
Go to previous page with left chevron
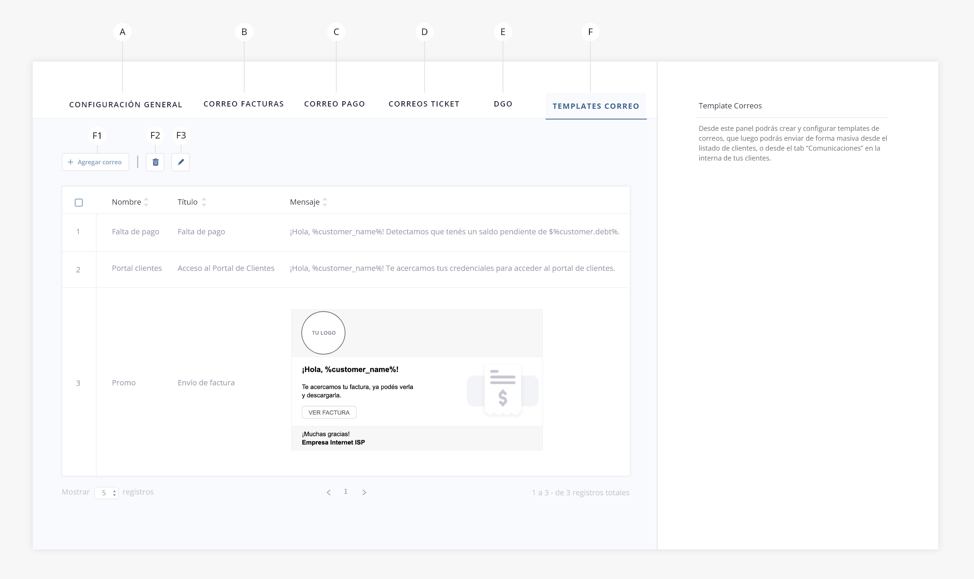pyautogui.click(x=329, y=492)
